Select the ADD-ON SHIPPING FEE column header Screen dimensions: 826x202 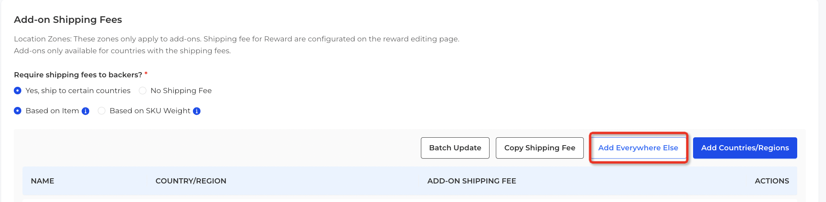471,181
